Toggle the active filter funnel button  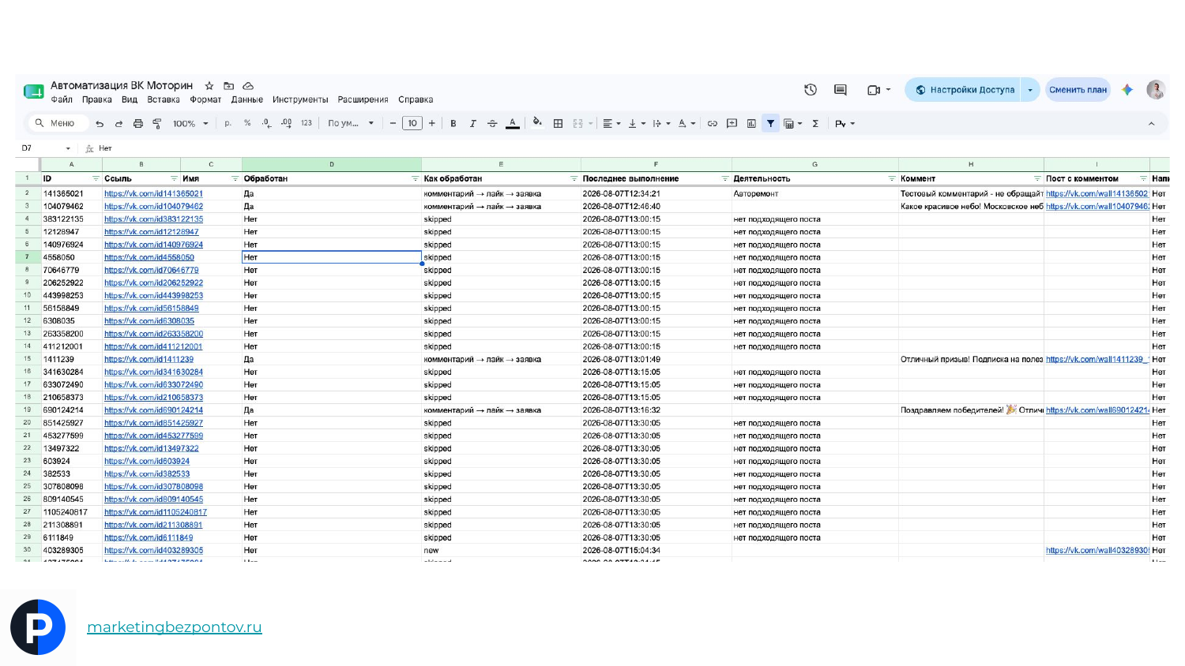[x=770, y=123]
